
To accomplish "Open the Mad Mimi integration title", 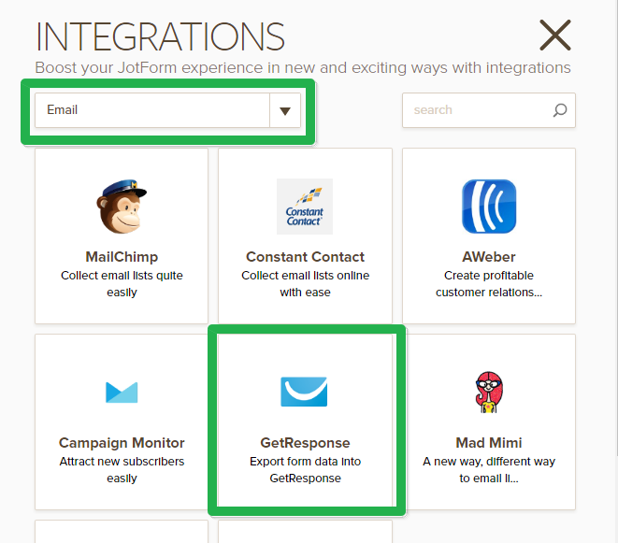I will [488, 443].
